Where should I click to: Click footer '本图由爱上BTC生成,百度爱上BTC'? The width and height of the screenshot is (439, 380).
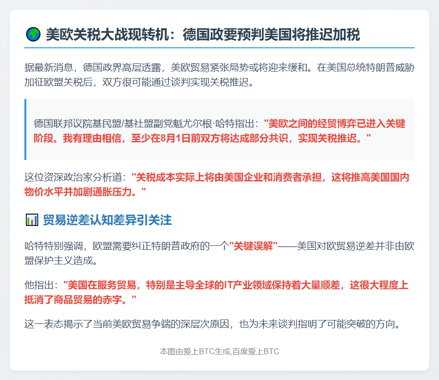(219, 351)
